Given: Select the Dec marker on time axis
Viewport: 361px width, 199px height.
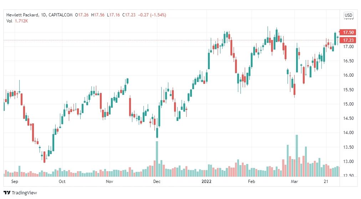Looking at the screenshot, I should coord(157,182).
